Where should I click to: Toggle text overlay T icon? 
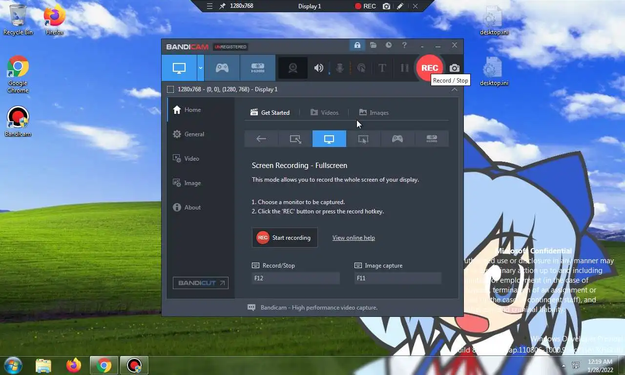coord(382,68)
